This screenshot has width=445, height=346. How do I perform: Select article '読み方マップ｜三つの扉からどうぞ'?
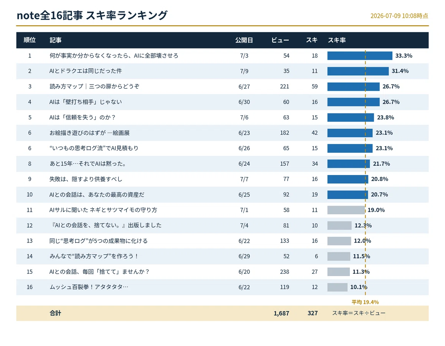tap(95, 86)
